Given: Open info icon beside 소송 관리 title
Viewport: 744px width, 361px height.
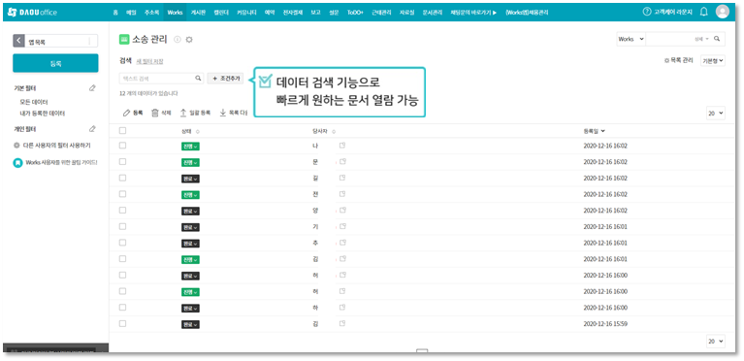Looking at the screenshot, I should (178, 40).
